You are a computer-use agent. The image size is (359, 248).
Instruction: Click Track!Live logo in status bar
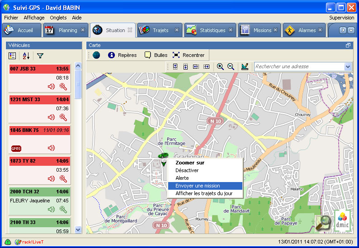coord(29,242)
